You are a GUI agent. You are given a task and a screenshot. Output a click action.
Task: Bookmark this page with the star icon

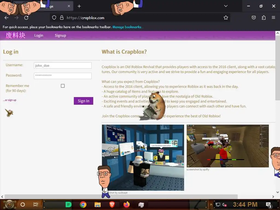pyautogui.click(x=226, y=17)
